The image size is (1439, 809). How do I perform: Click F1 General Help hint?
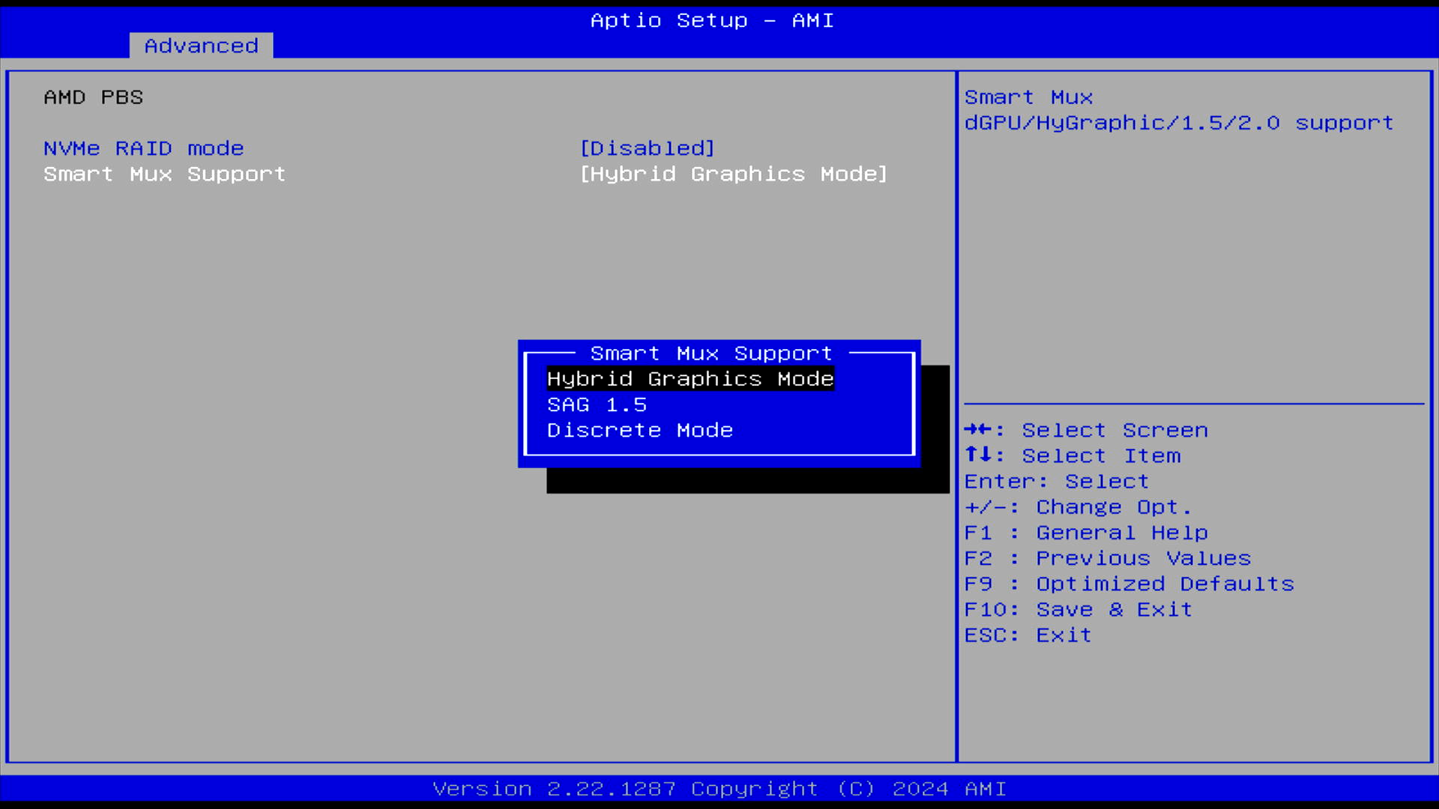(x=1085, y=533)
